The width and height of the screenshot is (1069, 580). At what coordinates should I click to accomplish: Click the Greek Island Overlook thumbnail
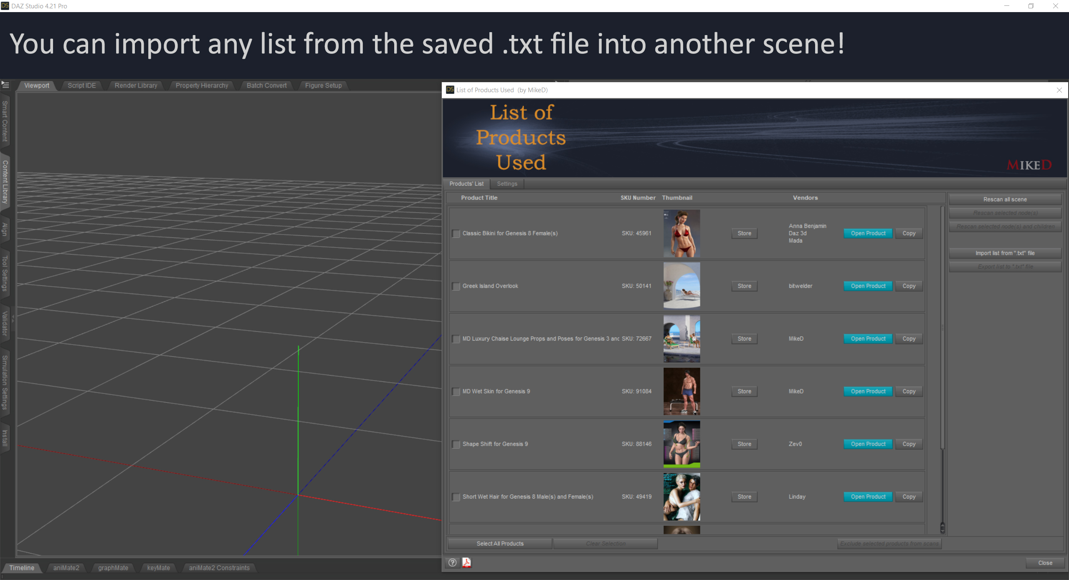point(681,286)
